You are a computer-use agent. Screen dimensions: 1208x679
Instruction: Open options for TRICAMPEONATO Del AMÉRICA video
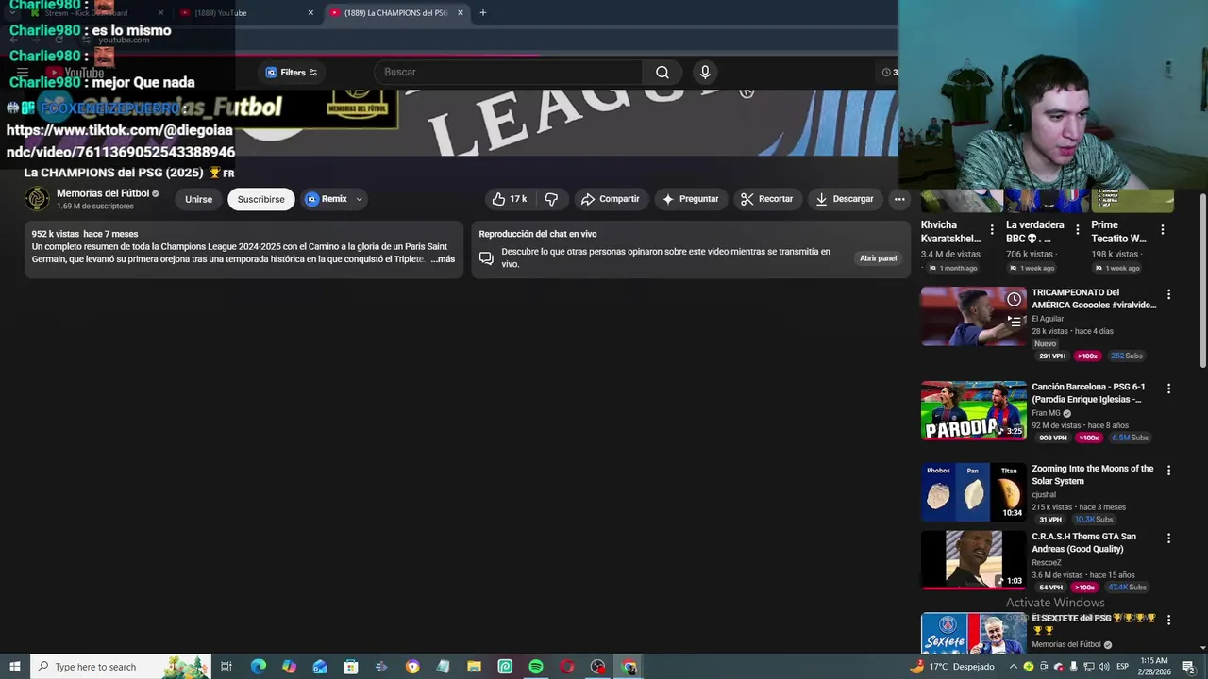point(1168,295)
